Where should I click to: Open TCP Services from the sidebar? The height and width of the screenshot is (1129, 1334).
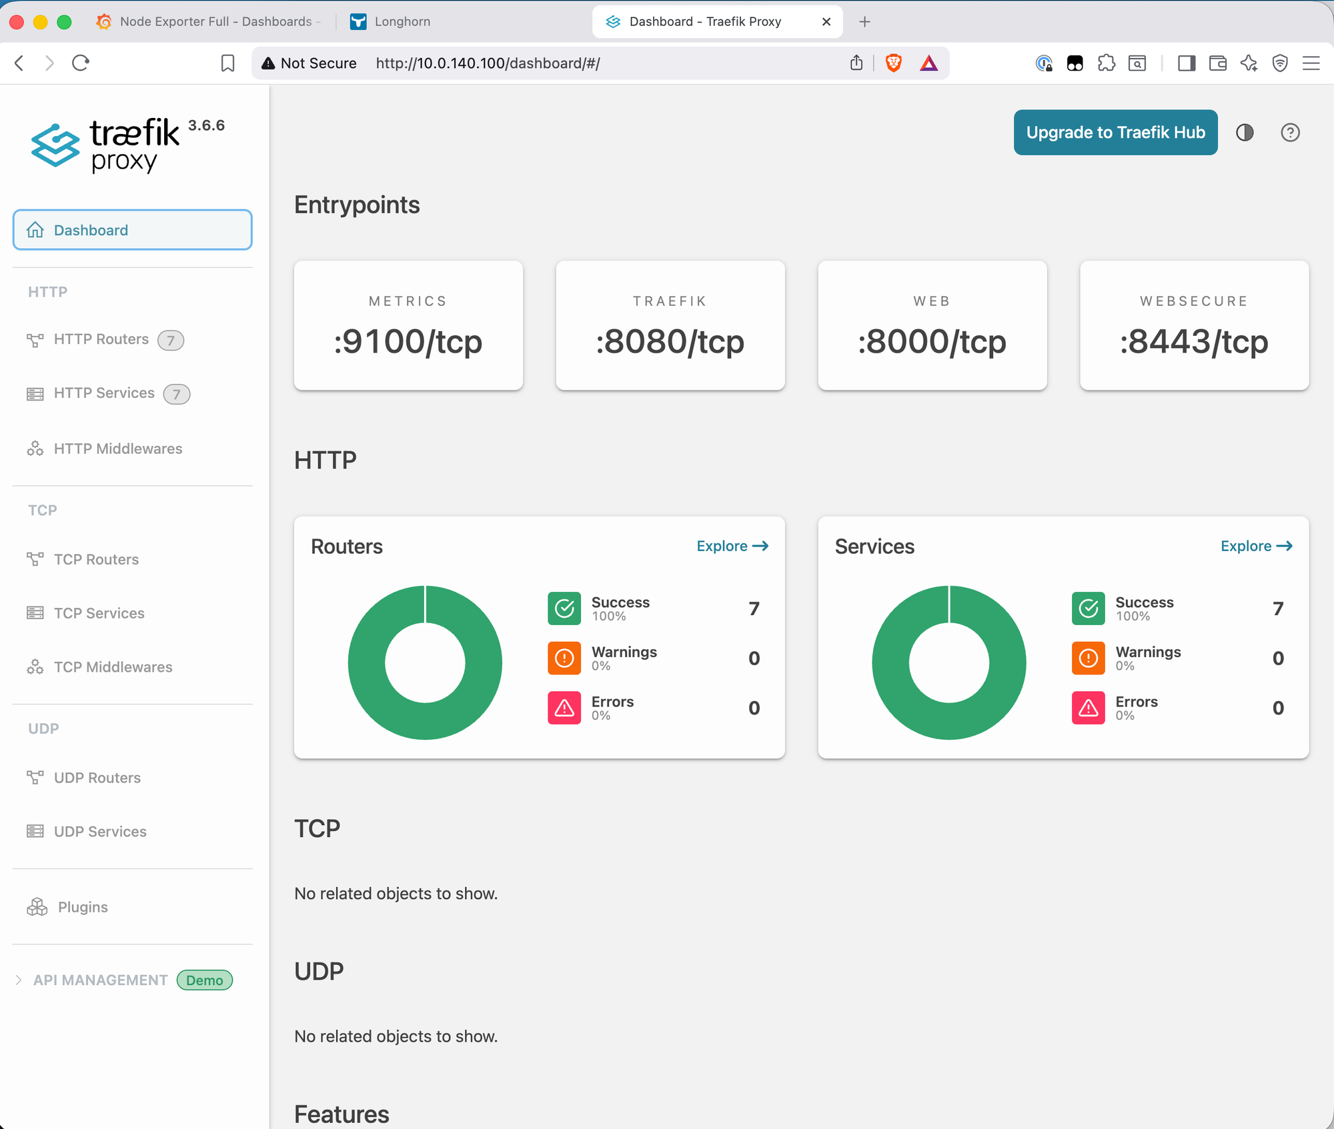click(x=99, y=612)
